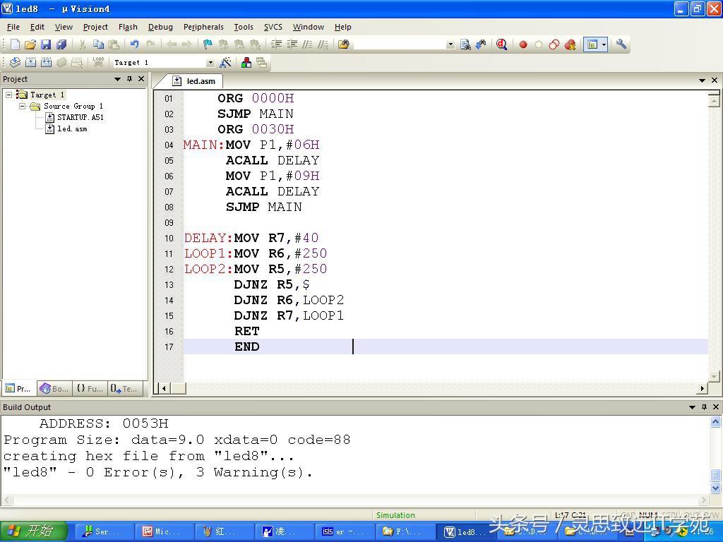723x542 pixels.
Task: Collapse the Source Group 1 tree node
Action: (23, 106)
